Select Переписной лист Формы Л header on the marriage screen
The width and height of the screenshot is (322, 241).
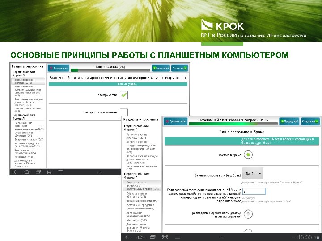tap(136, 176)
